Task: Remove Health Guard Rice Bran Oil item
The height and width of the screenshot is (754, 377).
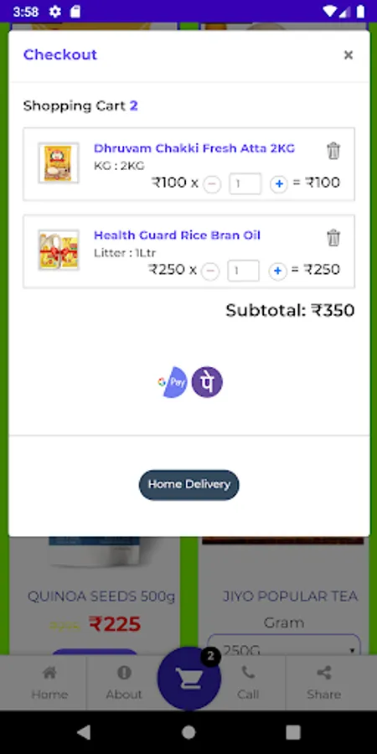Action: [x=333, y=238]
